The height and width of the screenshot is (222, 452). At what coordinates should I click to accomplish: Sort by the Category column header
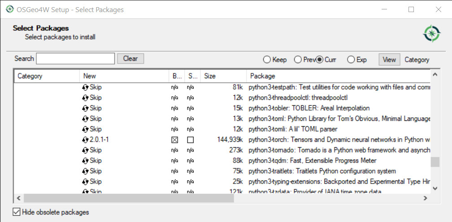[x=47, y=76]
